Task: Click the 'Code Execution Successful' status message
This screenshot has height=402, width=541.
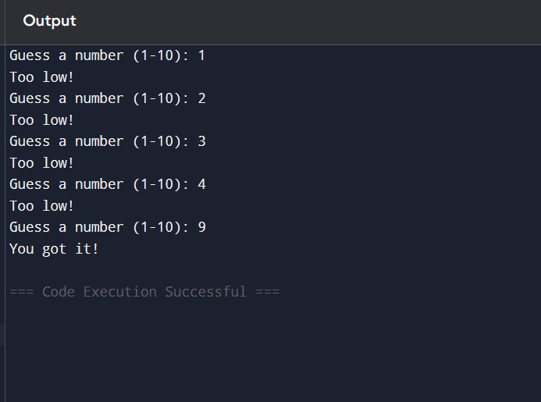Action: pos(144,292)
